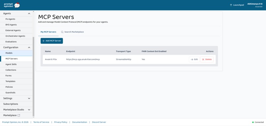Open the Abhimanyu R B user menu
Image resolution: width=266 pixels, height=126 pixels.
click(255, 5)
